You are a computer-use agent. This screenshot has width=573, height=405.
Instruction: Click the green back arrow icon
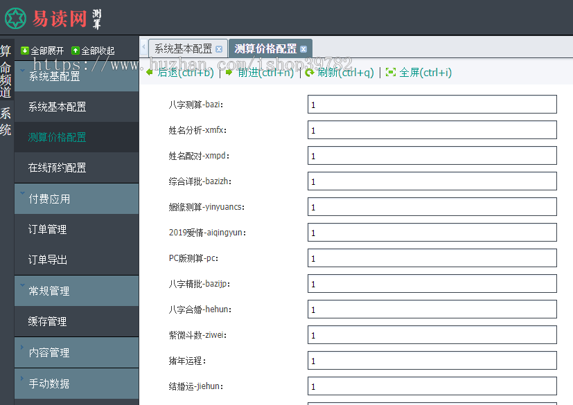[x=150, y=72]
